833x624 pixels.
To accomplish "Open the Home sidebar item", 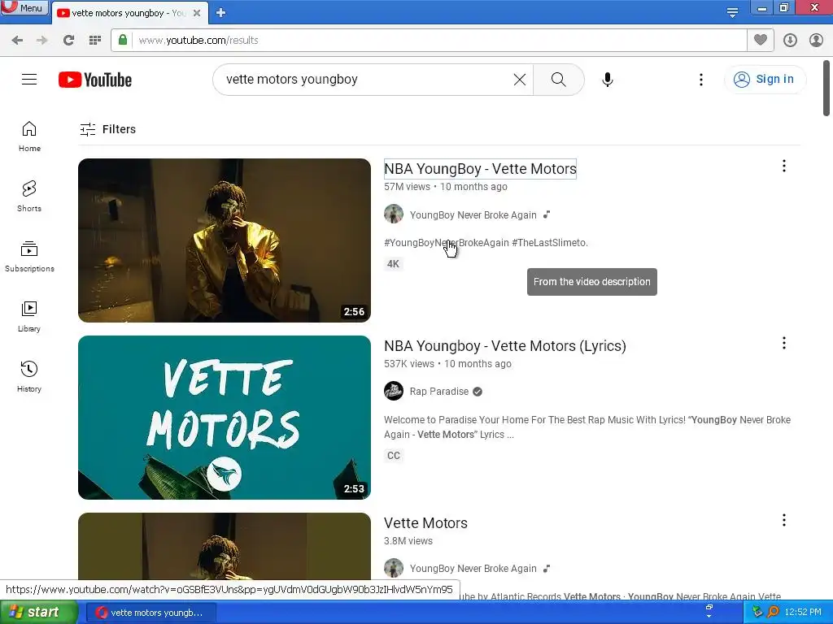I will (29, 136).
